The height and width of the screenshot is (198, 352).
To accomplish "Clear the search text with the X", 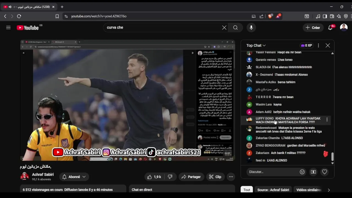I will 224,28.
